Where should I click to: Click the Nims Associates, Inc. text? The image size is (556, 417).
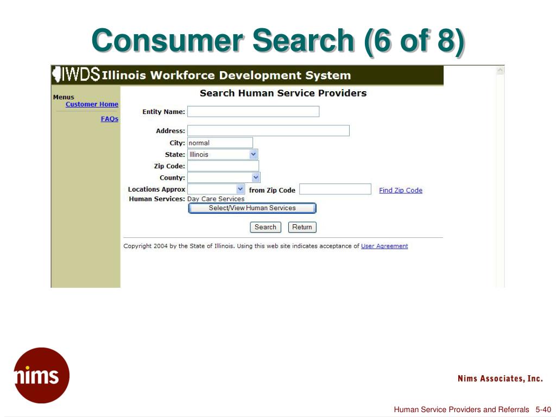pyautogui.click(x=500, y=378)
